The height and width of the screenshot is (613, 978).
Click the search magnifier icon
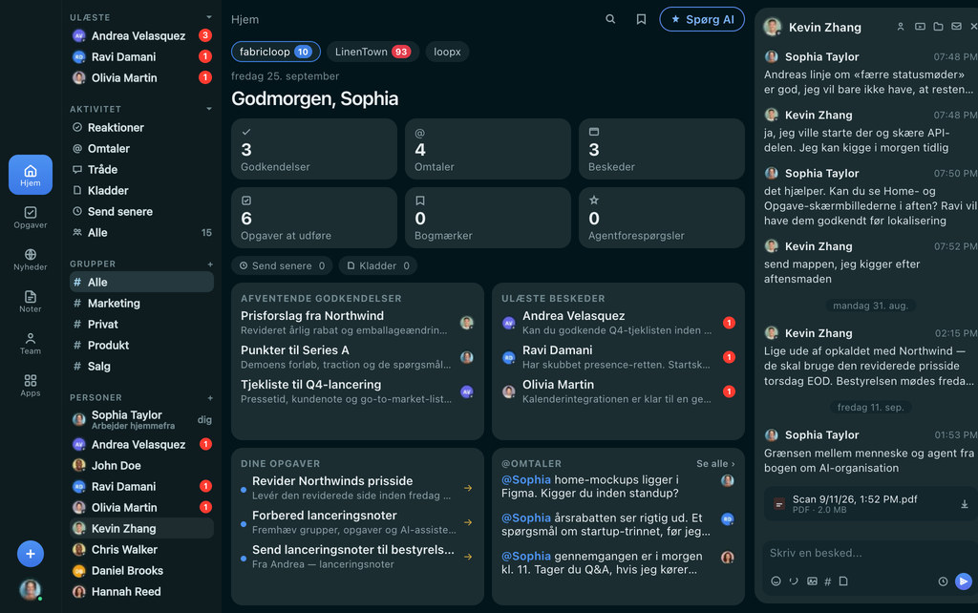coord(610,19)
